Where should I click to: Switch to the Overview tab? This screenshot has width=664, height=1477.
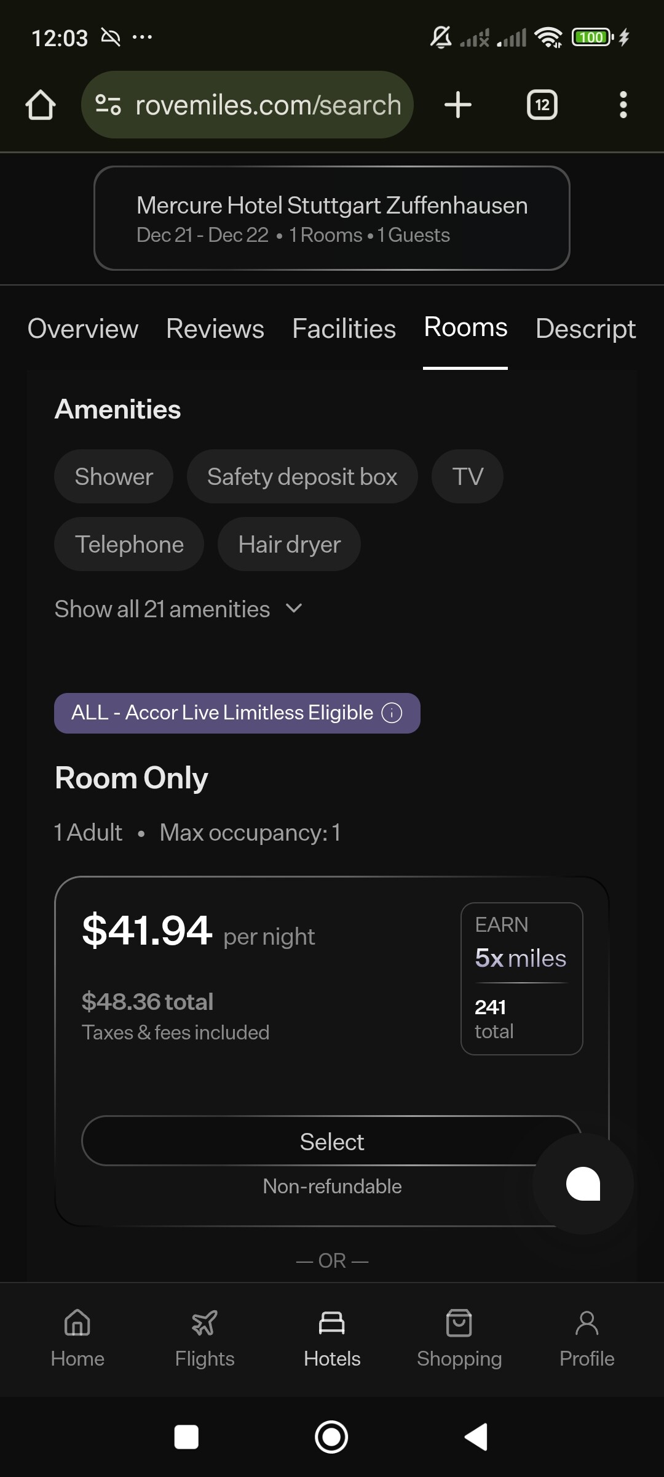coord(83,329)
